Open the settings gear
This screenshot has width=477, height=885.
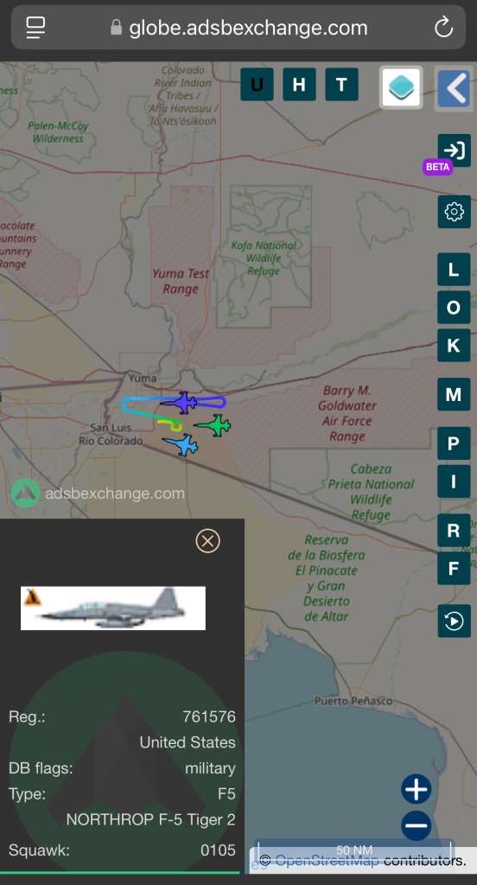[x=454, y=212]
